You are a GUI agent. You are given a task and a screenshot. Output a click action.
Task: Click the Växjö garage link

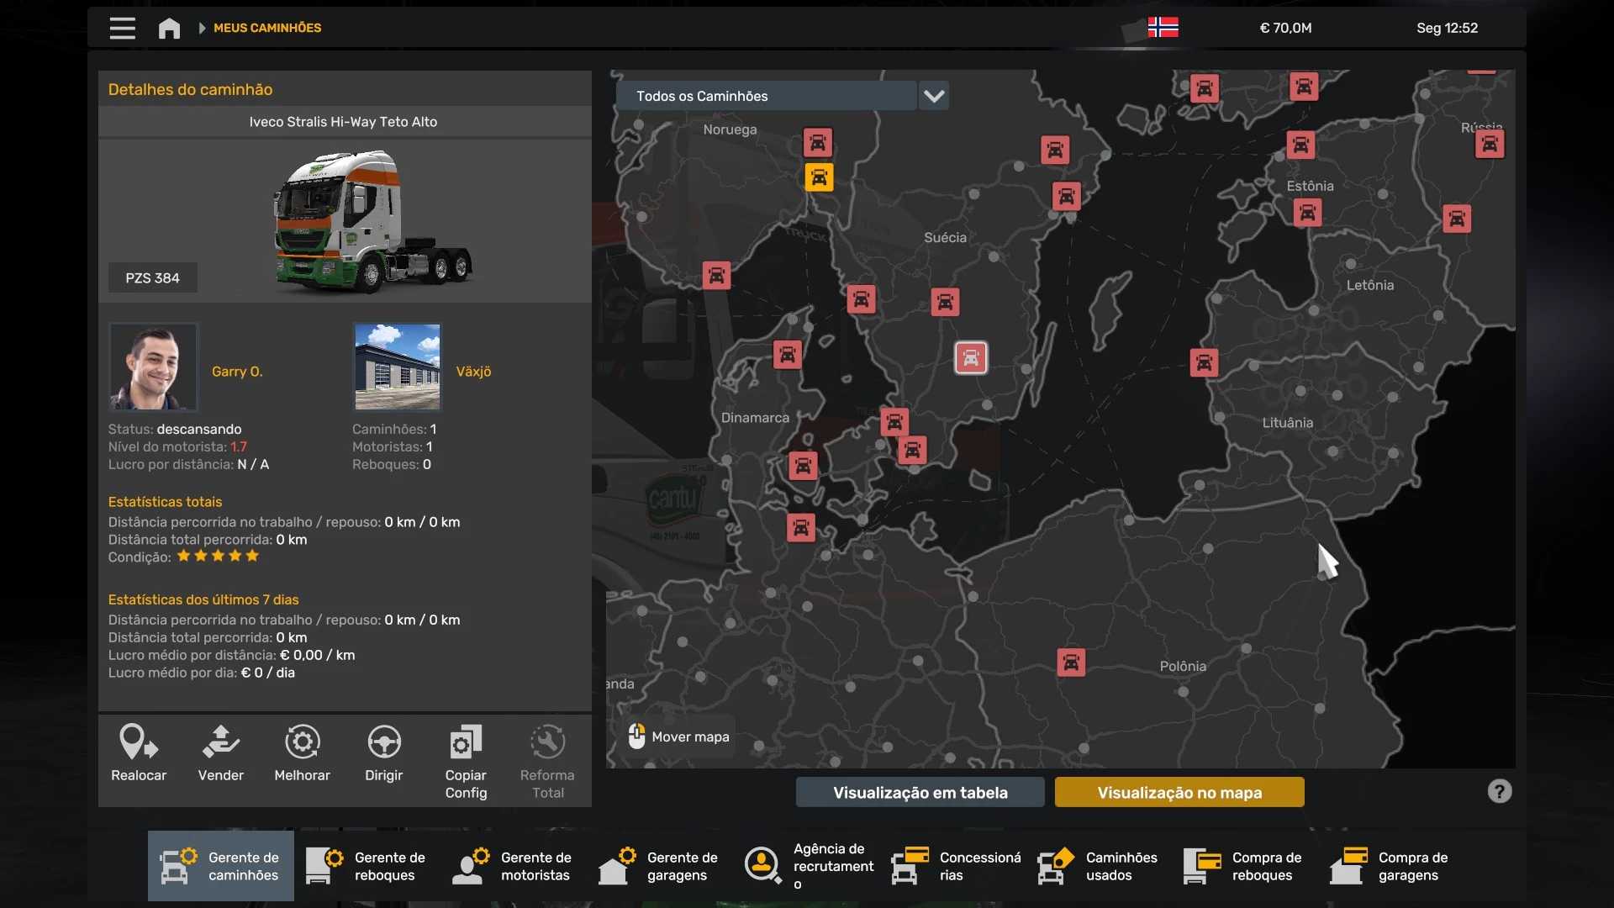473,371
